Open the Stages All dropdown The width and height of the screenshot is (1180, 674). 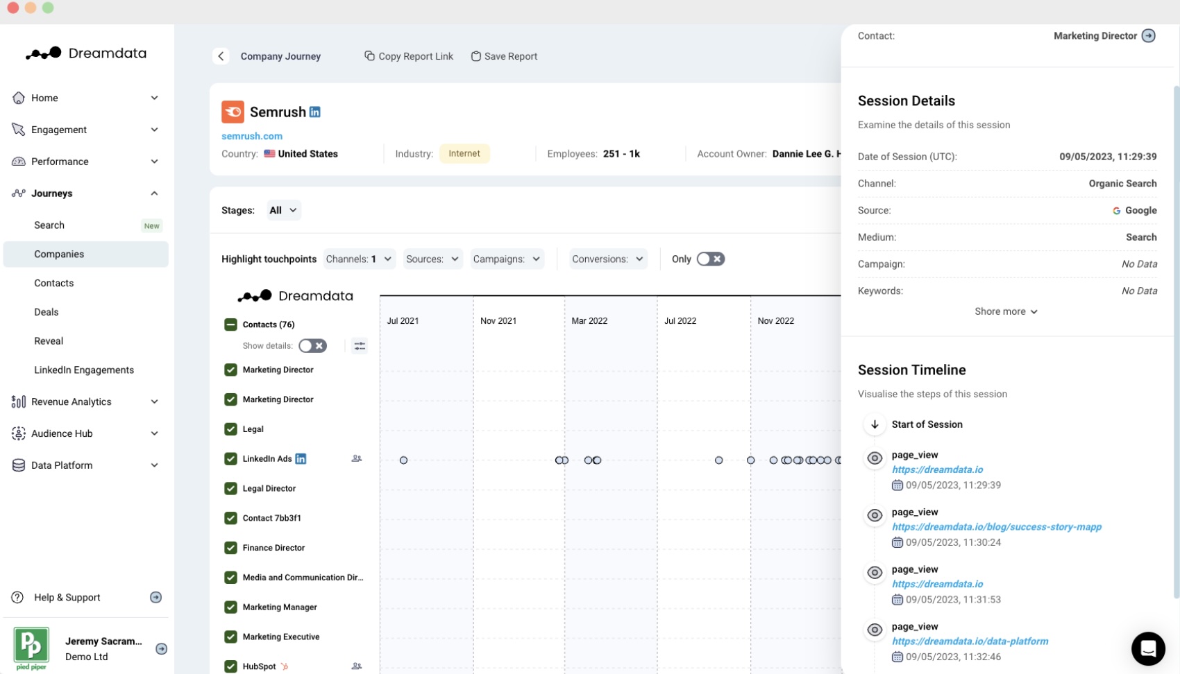point(284,210)
